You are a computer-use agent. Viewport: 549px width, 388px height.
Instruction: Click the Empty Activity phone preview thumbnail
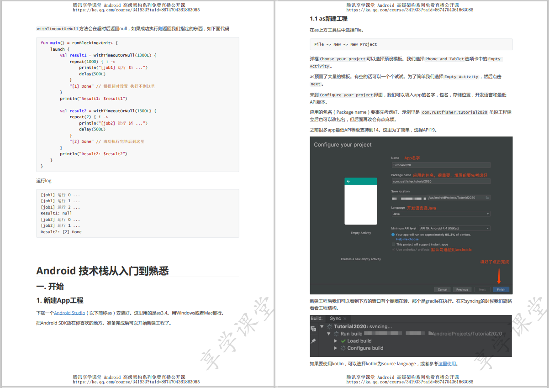361,201
